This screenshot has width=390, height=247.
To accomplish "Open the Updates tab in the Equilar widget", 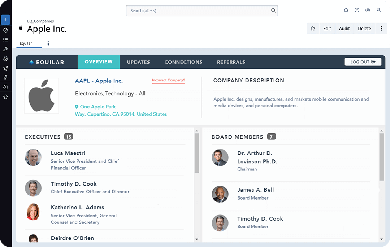I will 138,62.
